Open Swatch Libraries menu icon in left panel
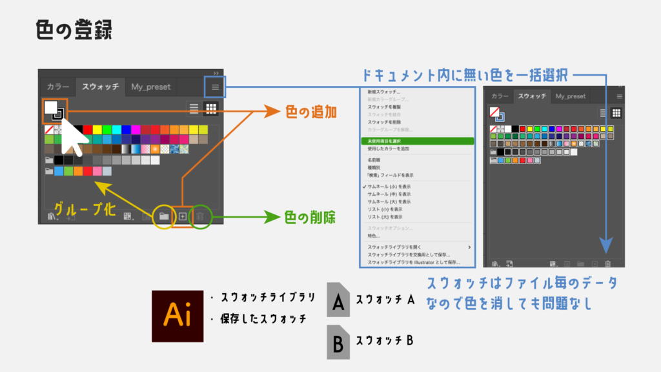 pyautogui.click(x=50, y=216)
